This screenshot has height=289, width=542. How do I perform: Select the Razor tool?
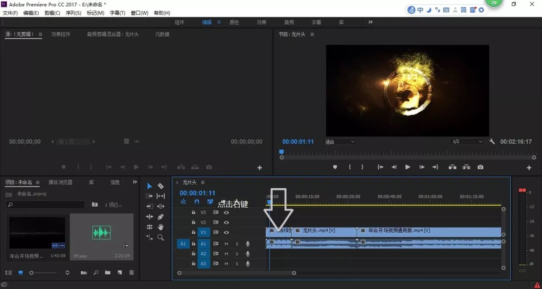pyautogui.click(x=161, y=186)
